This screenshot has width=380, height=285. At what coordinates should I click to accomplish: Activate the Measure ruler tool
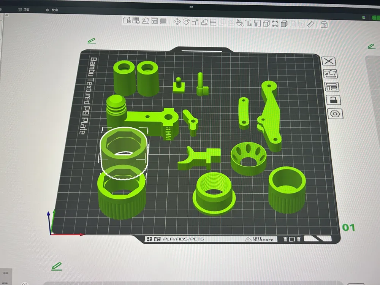[x=311, y=24]
